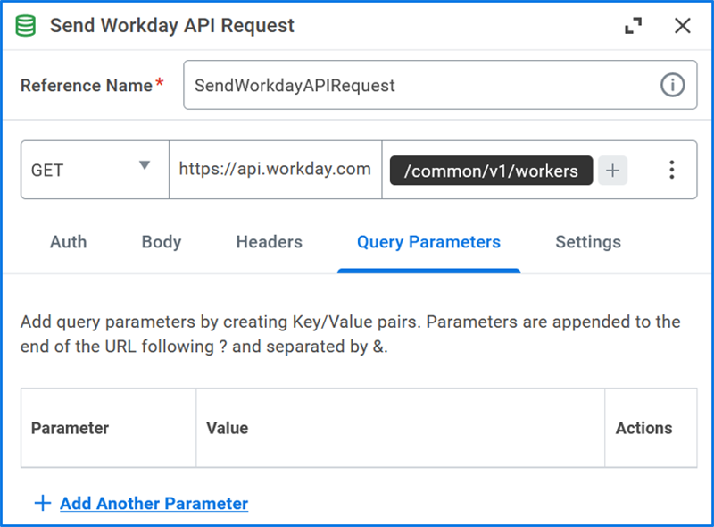Click the Parameter column header

pos(70,428)
